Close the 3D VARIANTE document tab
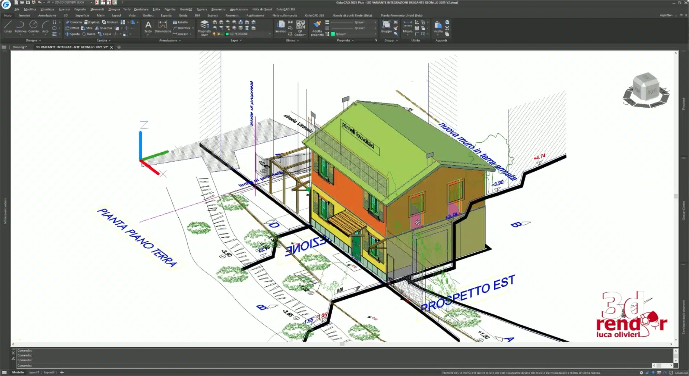The image size is (689, 376). (x=111, y=47)
